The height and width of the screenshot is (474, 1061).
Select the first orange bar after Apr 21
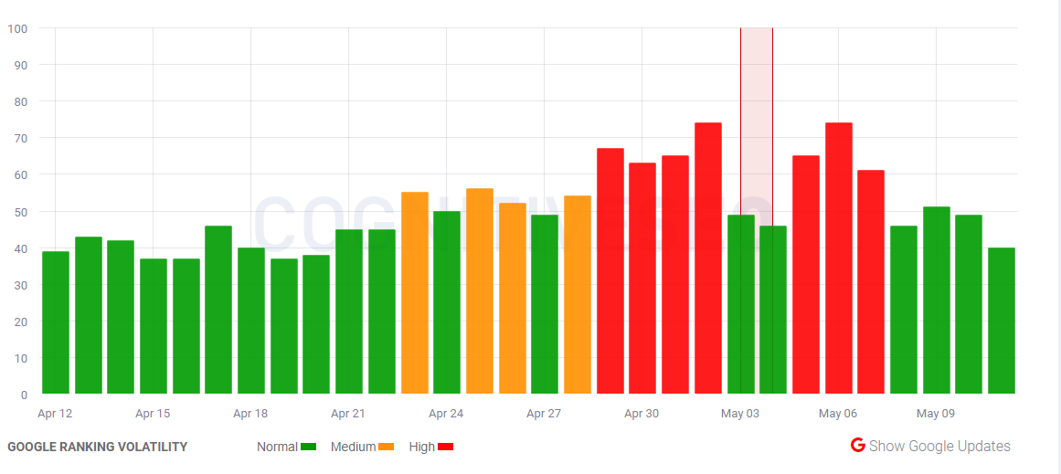coord(414,293)
